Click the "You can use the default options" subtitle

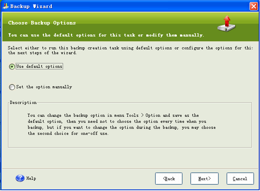[106, 35]
